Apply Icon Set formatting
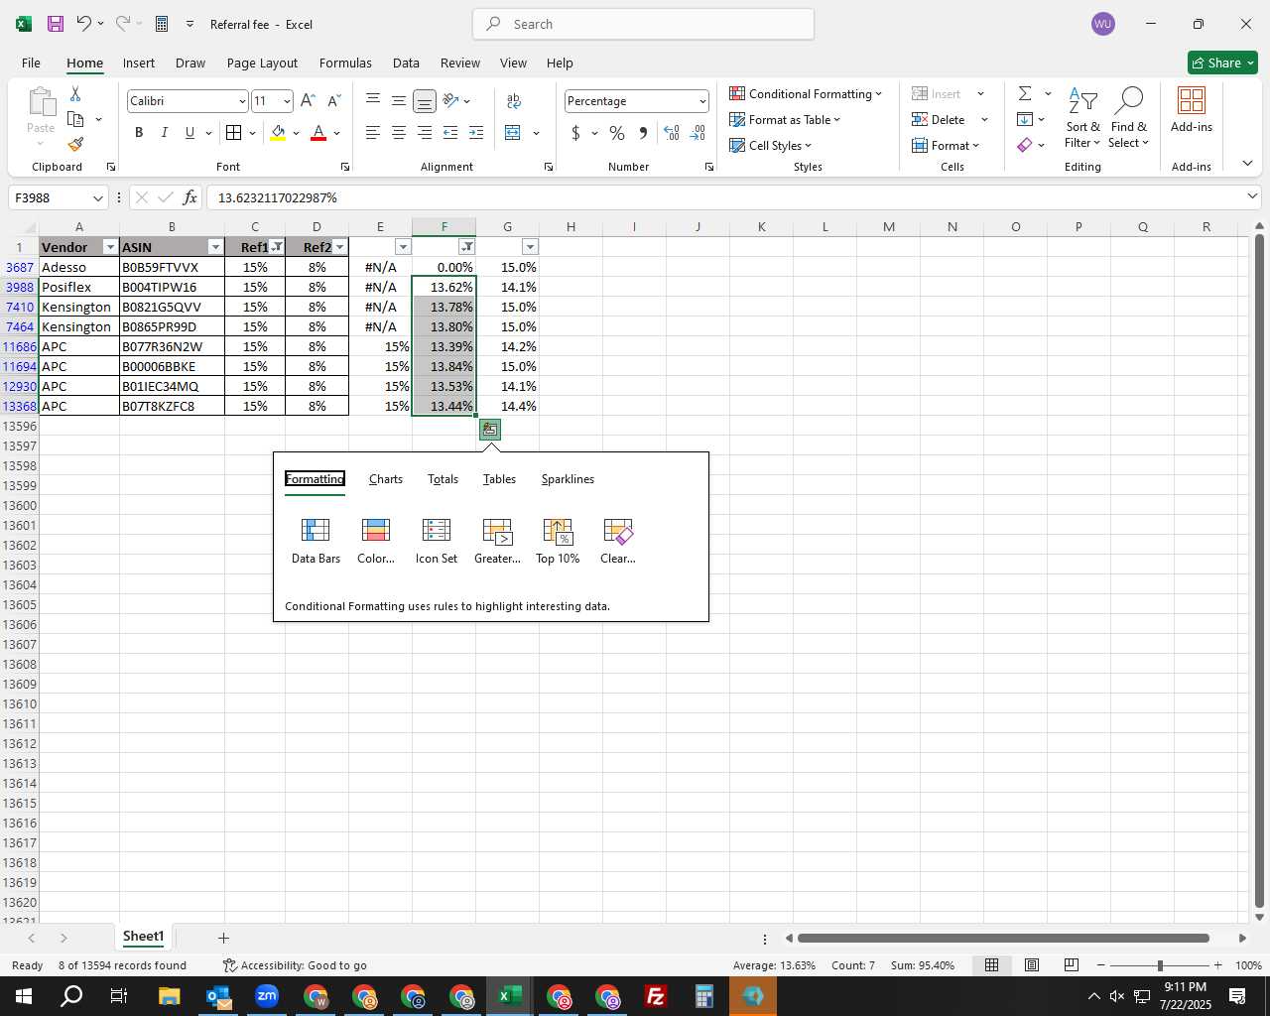 [437, 541]
